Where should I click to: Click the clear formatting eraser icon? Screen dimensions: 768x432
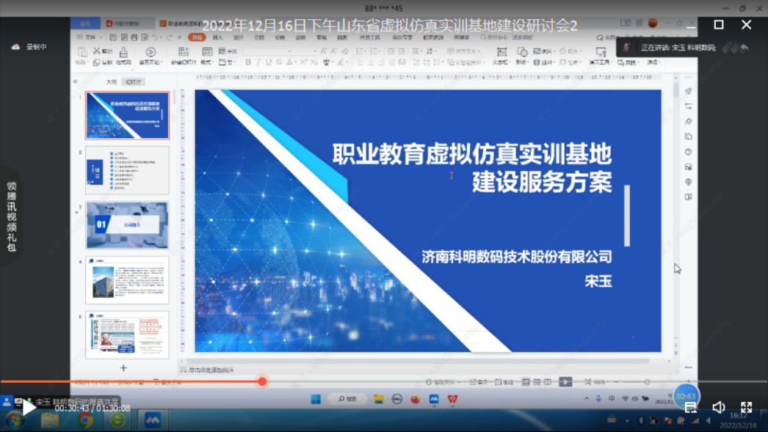[x=345, y=51]
